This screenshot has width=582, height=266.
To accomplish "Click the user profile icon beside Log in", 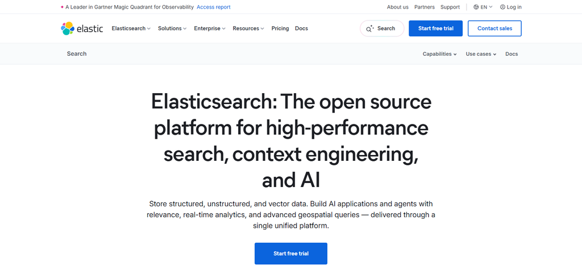I will (502, 7).
